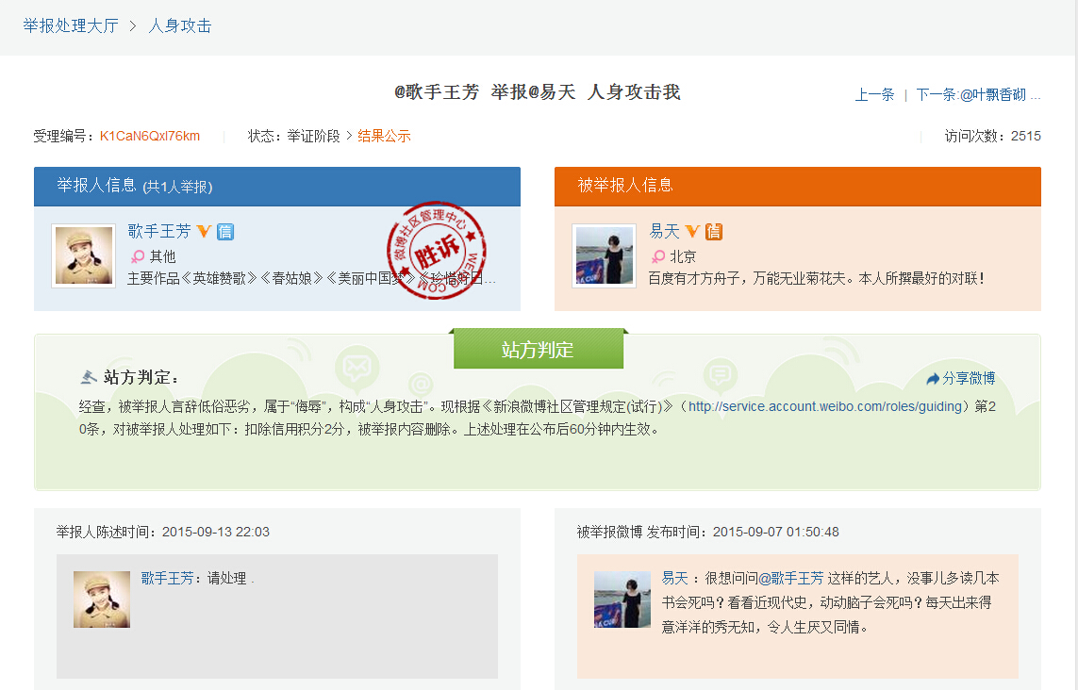The height and width of the screenshot is (690, 1078).
Task: Go to the previous report via 上一条
Action: click(874, 94)
